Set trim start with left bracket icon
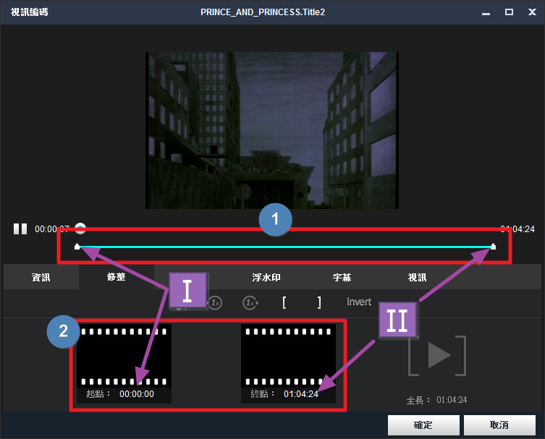 tap(284, 302)
